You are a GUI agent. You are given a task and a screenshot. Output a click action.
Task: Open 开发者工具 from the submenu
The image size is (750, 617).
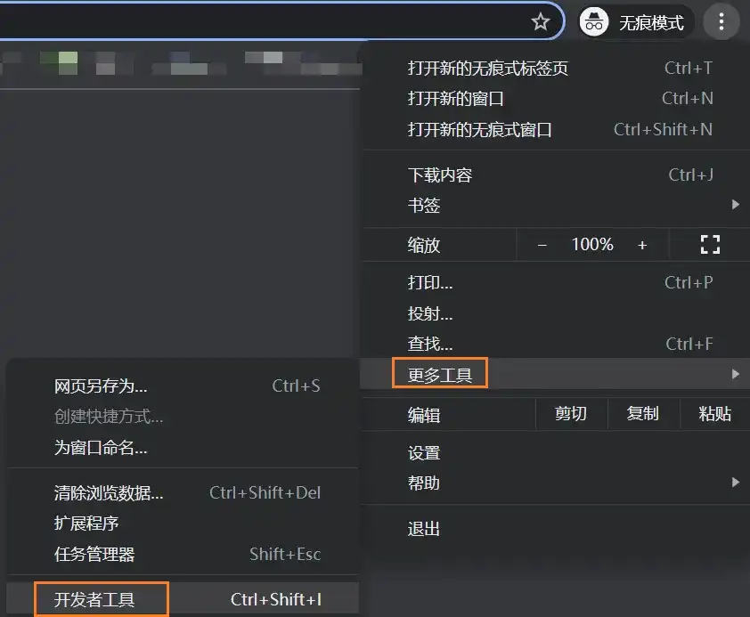(94, 600)
